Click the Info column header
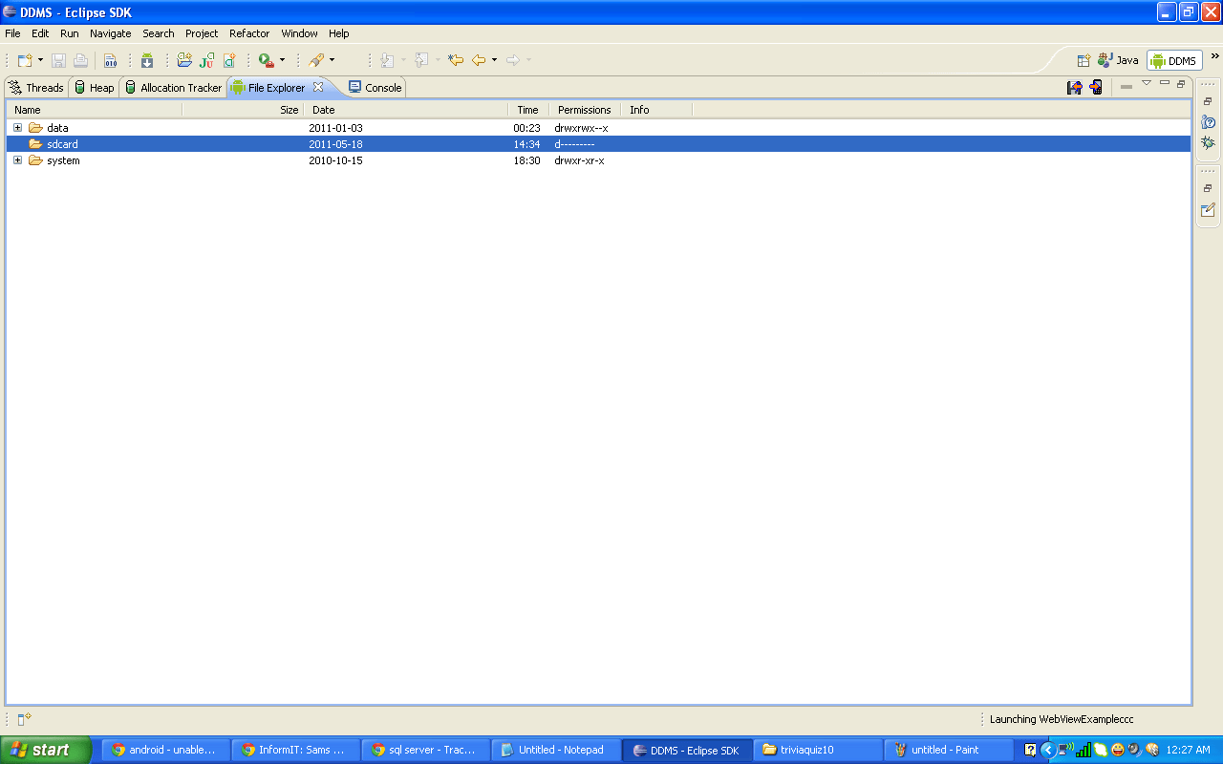Screen dimensions: 1223x764 click(656, 110)
